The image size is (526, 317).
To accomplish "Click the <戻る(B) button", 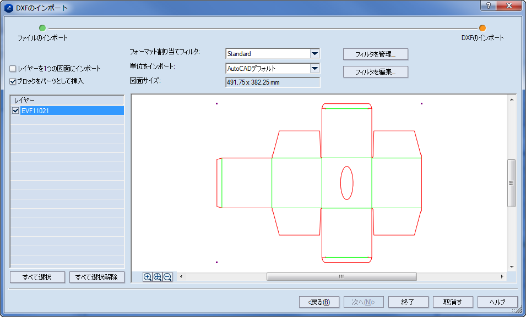I will [x=319, y=302].
